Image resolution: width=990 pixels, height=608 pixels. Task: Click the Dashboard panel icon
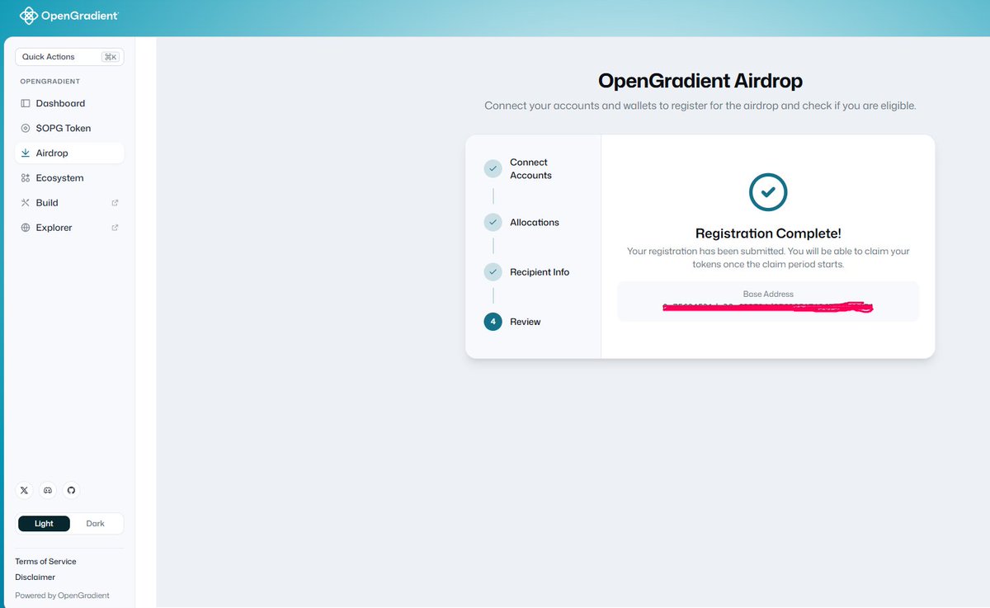pyautogui.click(x=26, y=103)
